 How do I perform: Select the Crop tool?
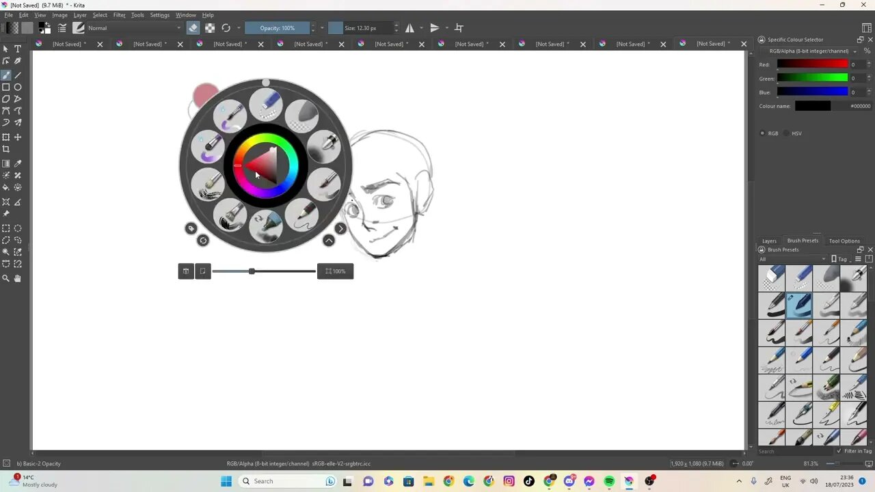coord(6,150)
